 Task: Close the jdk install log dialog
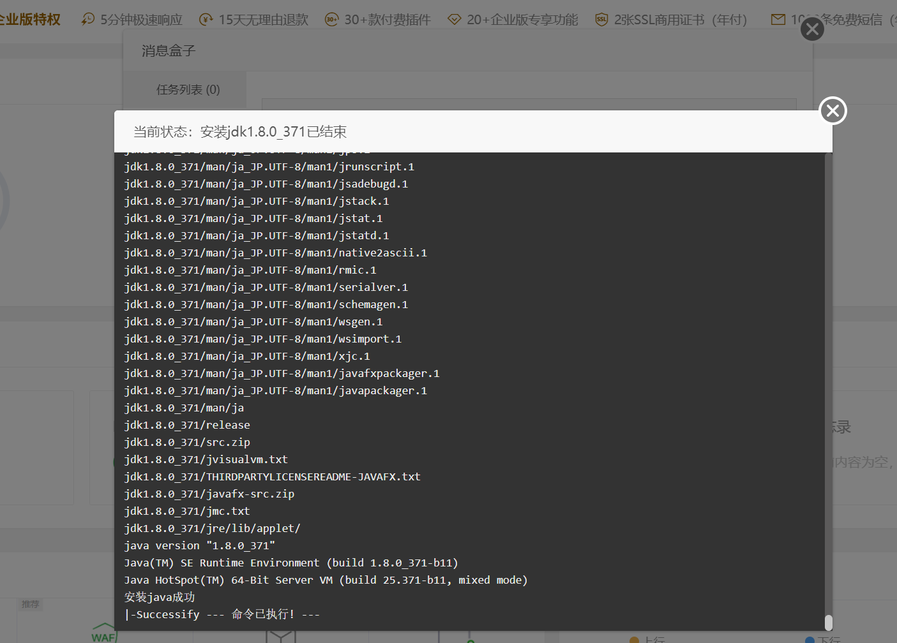click(x=833, y=111)
